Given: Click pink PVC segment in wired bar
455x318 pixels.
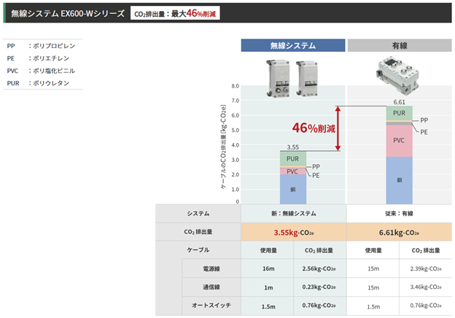Looking at the screenshot, I should tap(398, 141).
